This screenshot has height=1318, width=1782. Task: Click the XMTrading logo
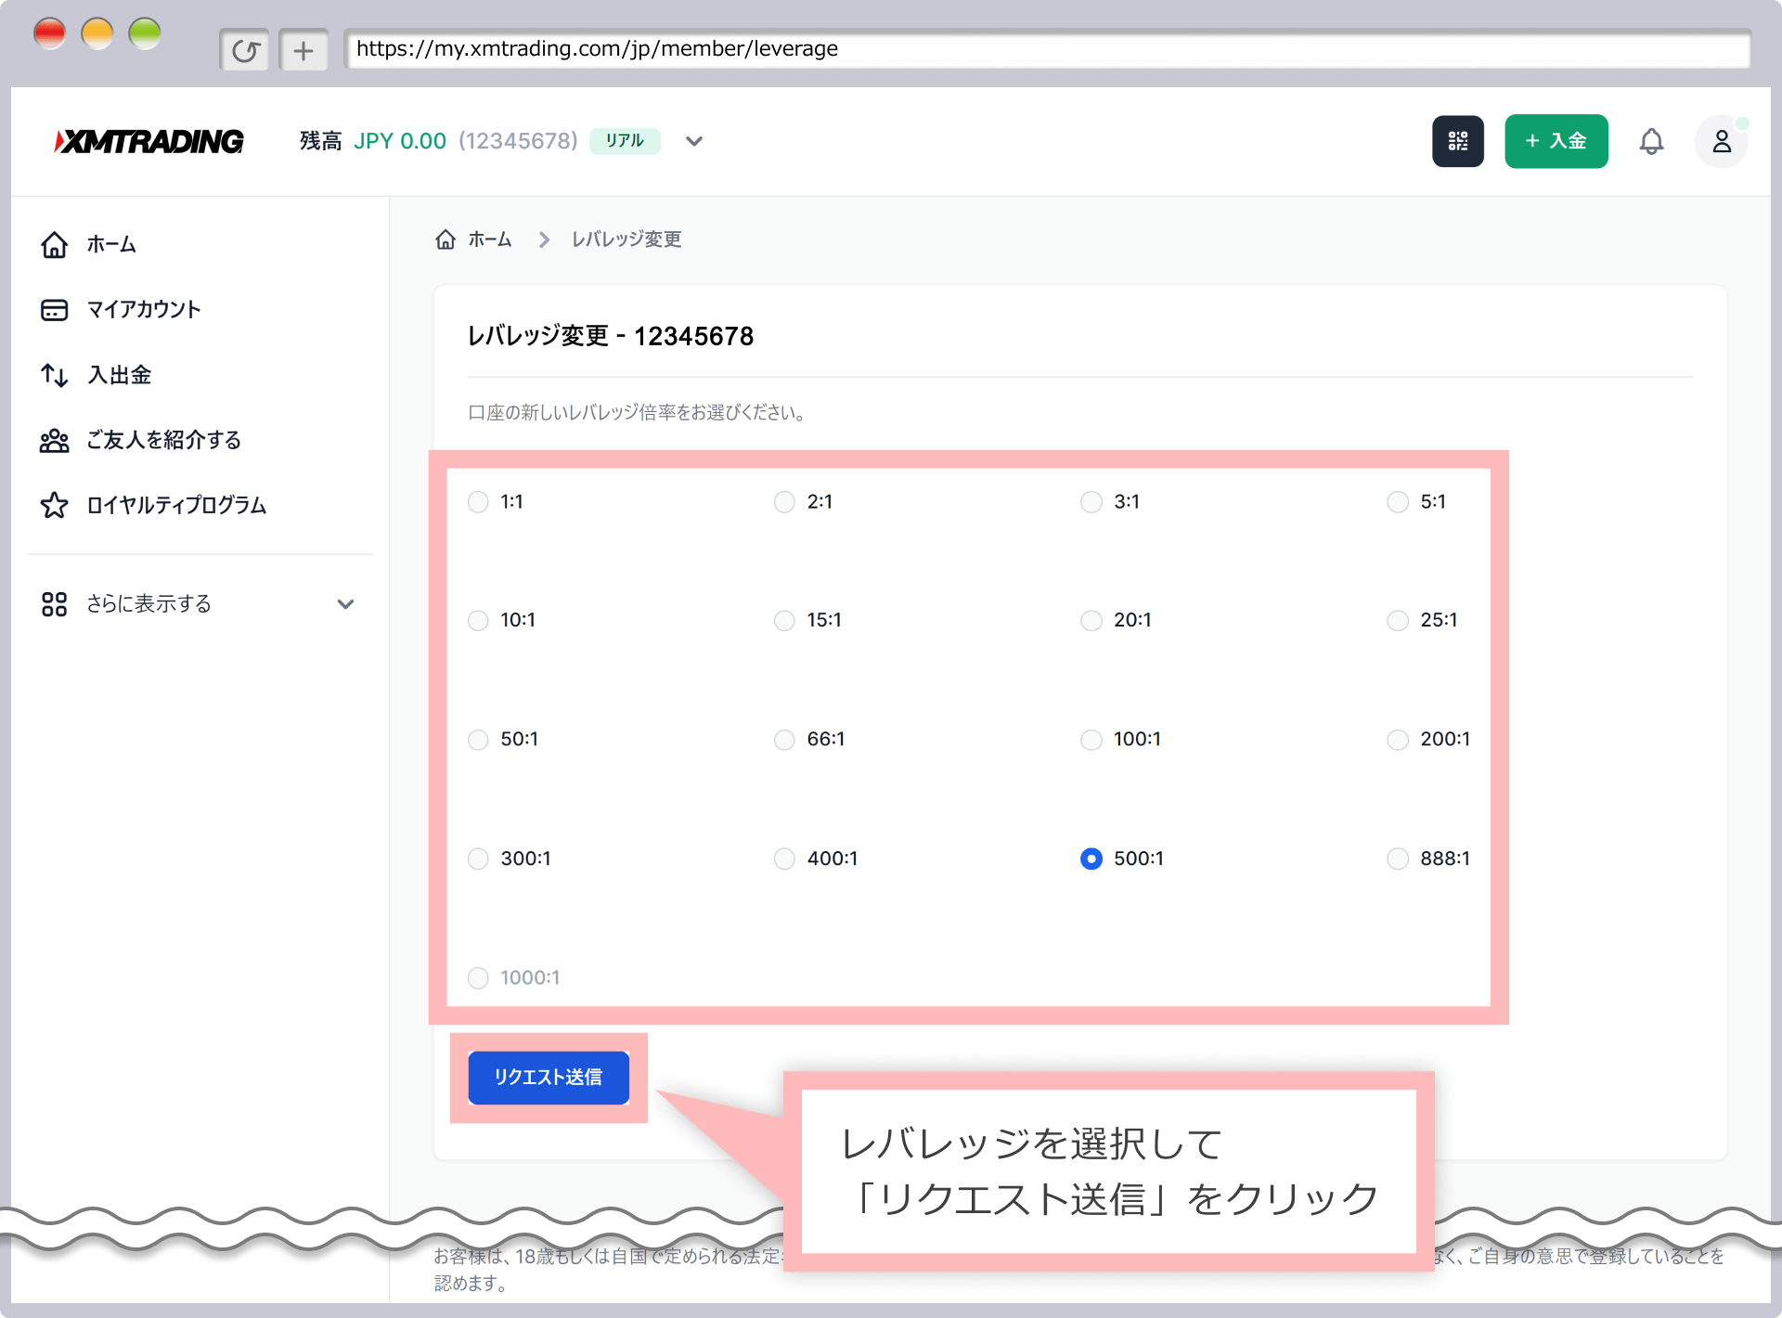pyautogui.click(x=150, y=141)
